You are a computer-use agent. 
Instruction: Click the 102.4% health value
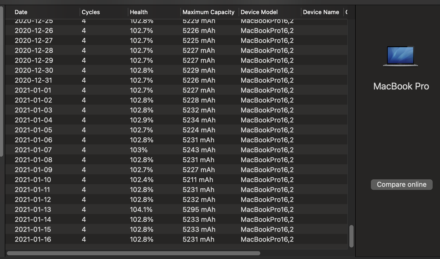tap(141, 180)
